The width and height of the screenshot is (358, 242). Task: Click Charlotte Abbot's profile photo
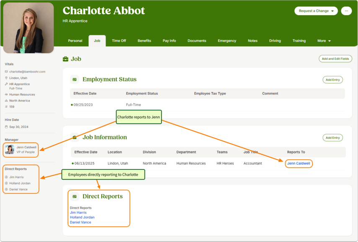tap(28, 28)
